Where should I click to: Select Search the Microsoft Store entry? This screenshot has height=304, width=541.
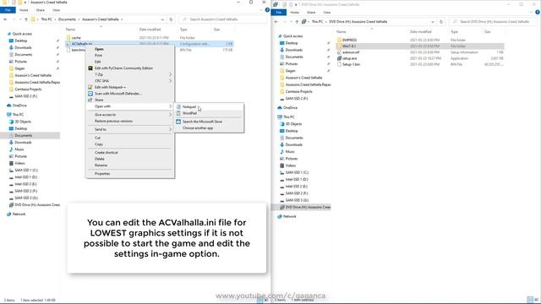[202, 122]
